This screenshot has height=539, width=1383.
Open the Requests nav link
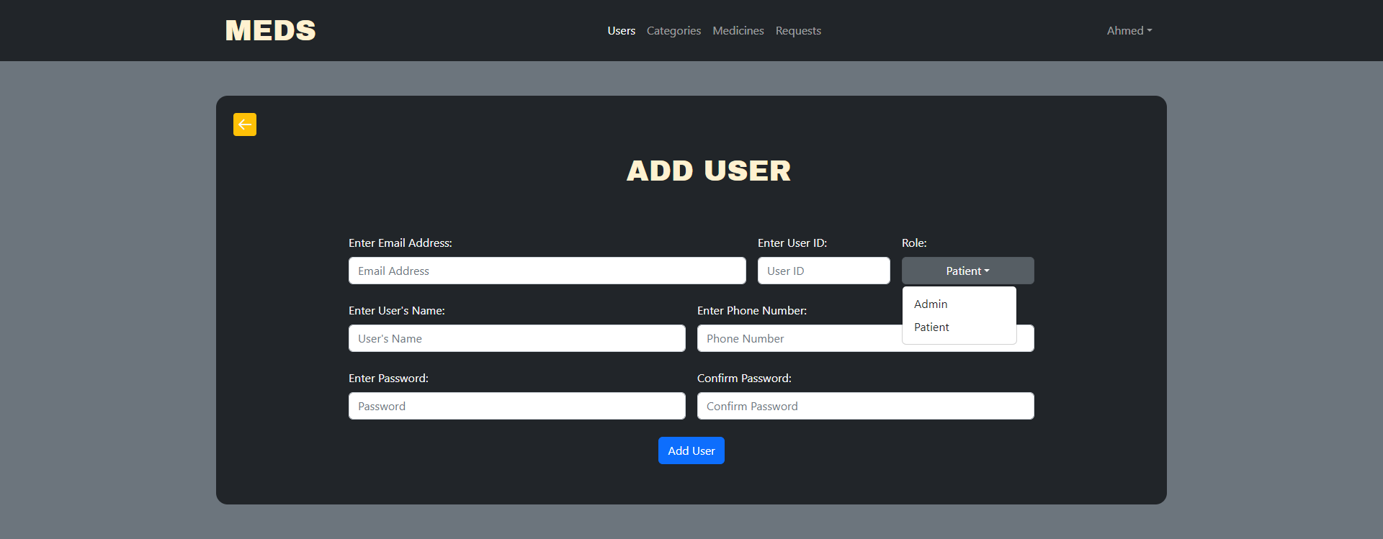(x=798, y=30)
